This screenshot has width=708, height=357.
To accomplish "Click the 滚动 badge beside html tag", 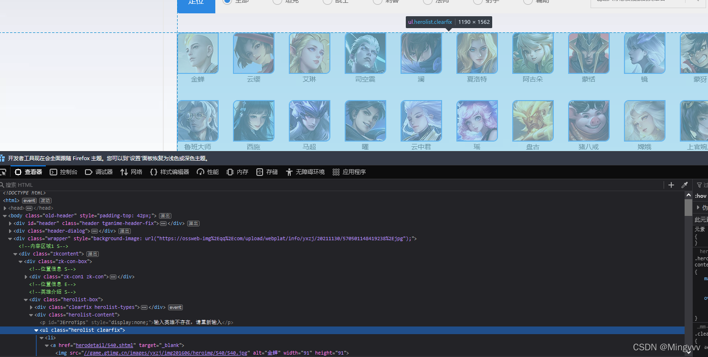I will point(45,201).
